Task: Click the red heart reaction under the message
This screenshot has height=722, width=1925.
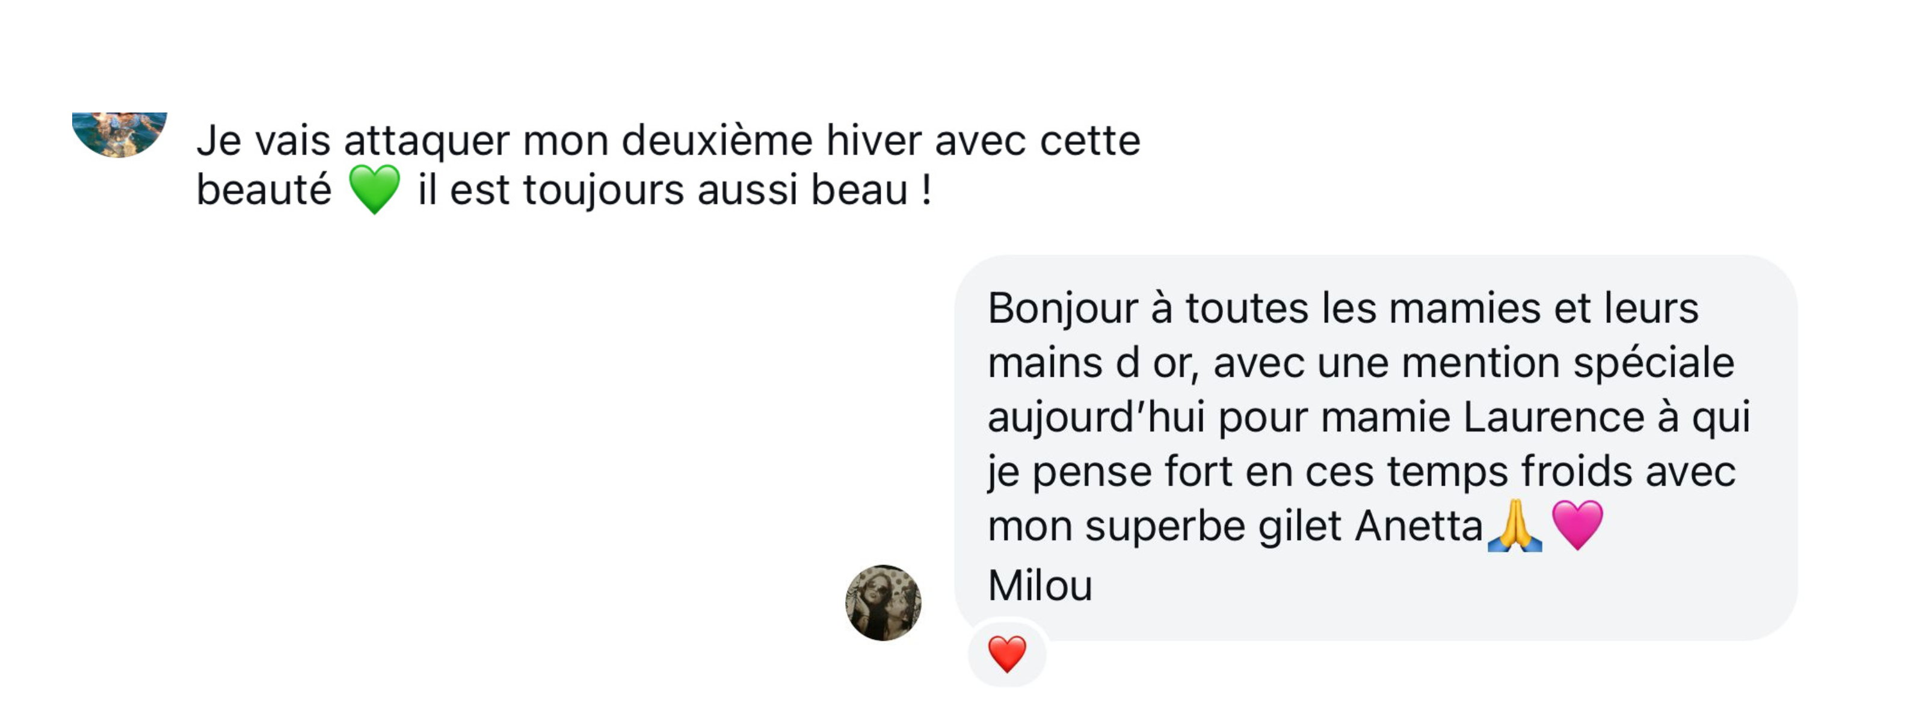Action: click(1006, 653)
